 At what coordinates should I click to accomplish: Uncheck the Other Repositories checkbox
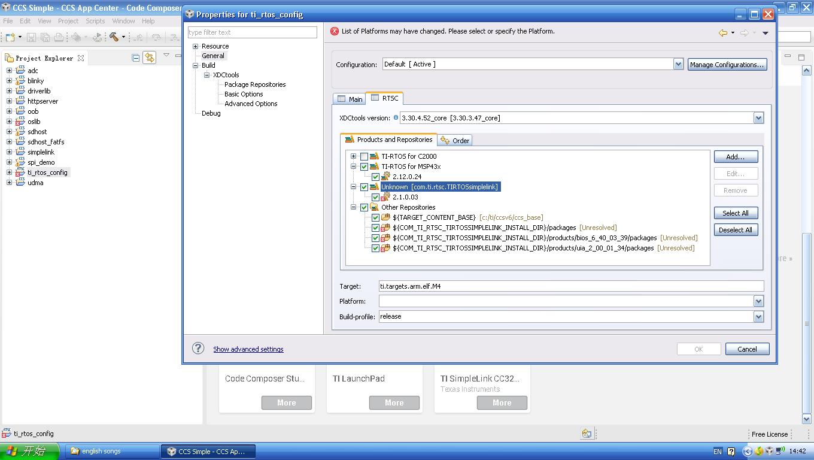tap(364, 207)
